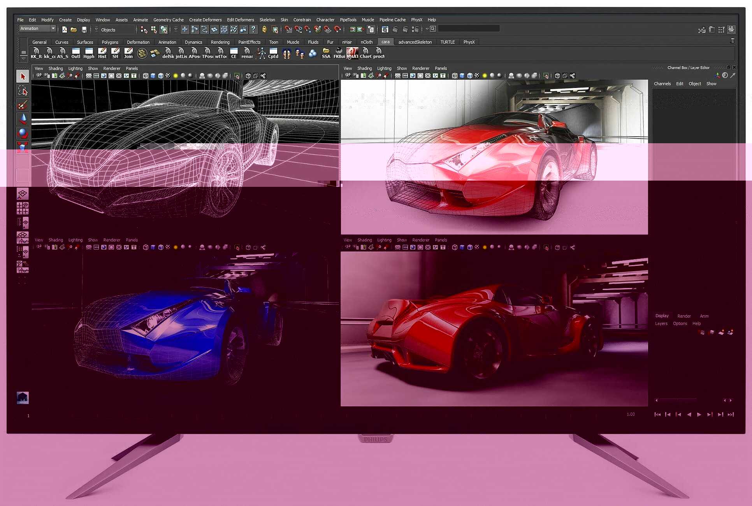Screen dimensions: 752x506
Task: Click the trash icon beside shelf
Action: coord(732,40)
